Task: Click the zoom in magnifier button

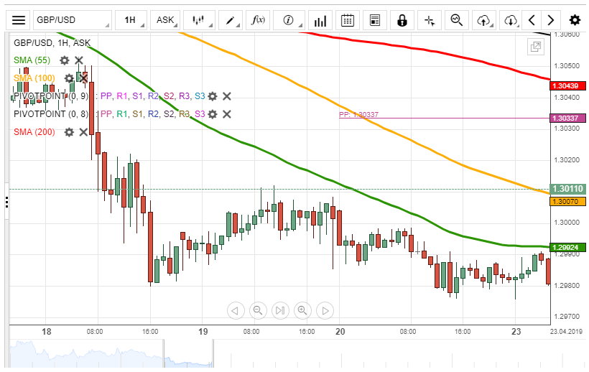Action: pyautogui.click(x=302, y=311)
